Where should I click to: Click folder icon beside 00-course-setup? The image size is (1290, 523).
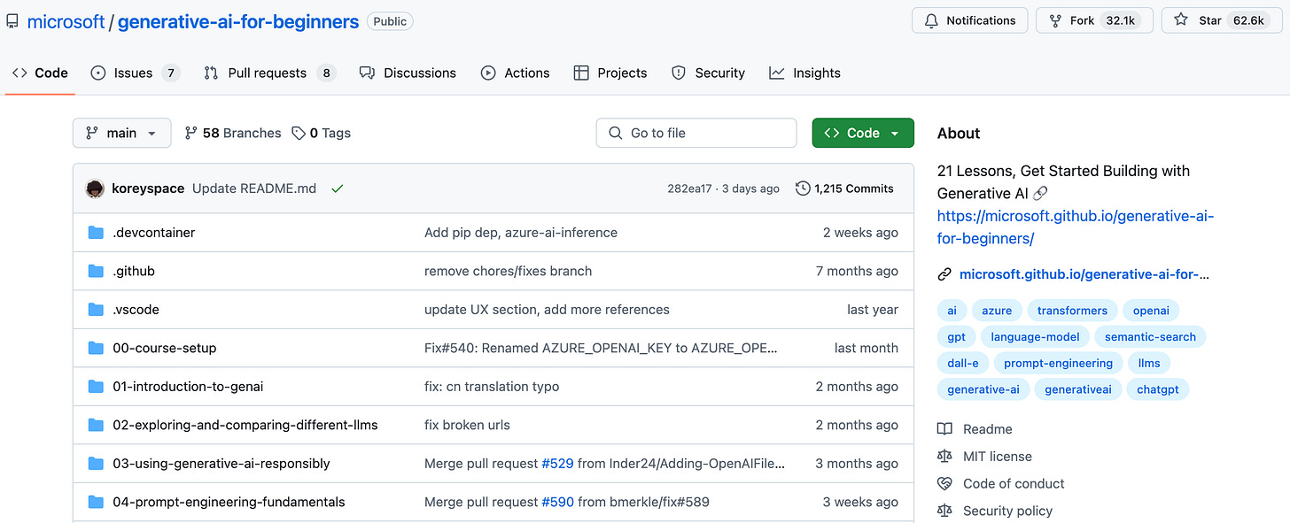tap(96, 348)
